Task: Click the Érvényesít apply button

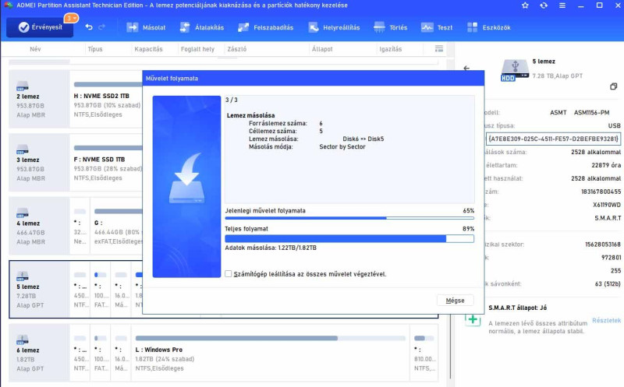Action: click(x=40, y=27)
